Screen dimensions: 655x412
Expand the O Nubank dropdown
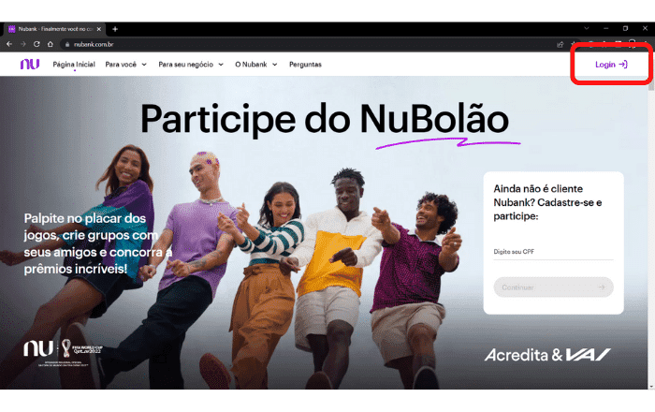(256, 65)
